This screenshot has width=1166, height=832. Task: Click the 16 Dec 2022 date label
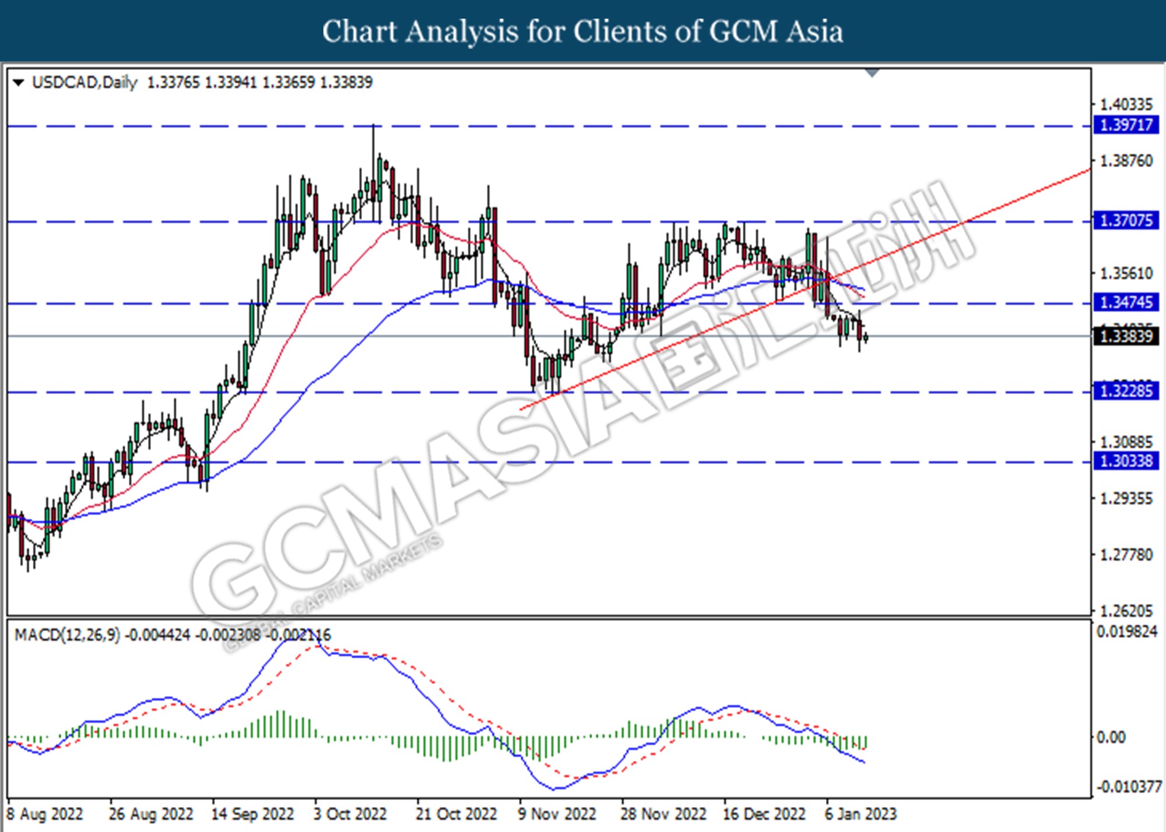point(764,813)
